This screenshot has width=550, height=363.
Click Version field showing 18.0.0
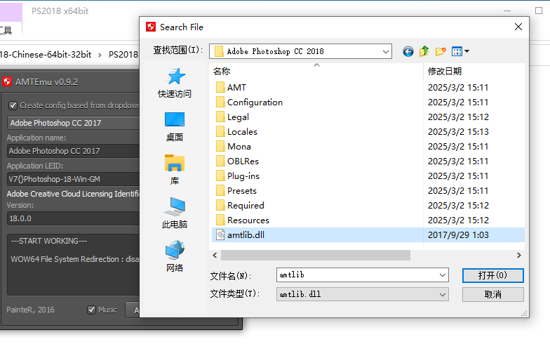pyautogui.click(x=73, y=218)
